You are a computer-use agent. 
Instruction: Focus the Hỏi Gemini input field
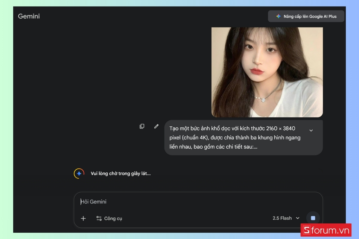(x=198, y=202)
